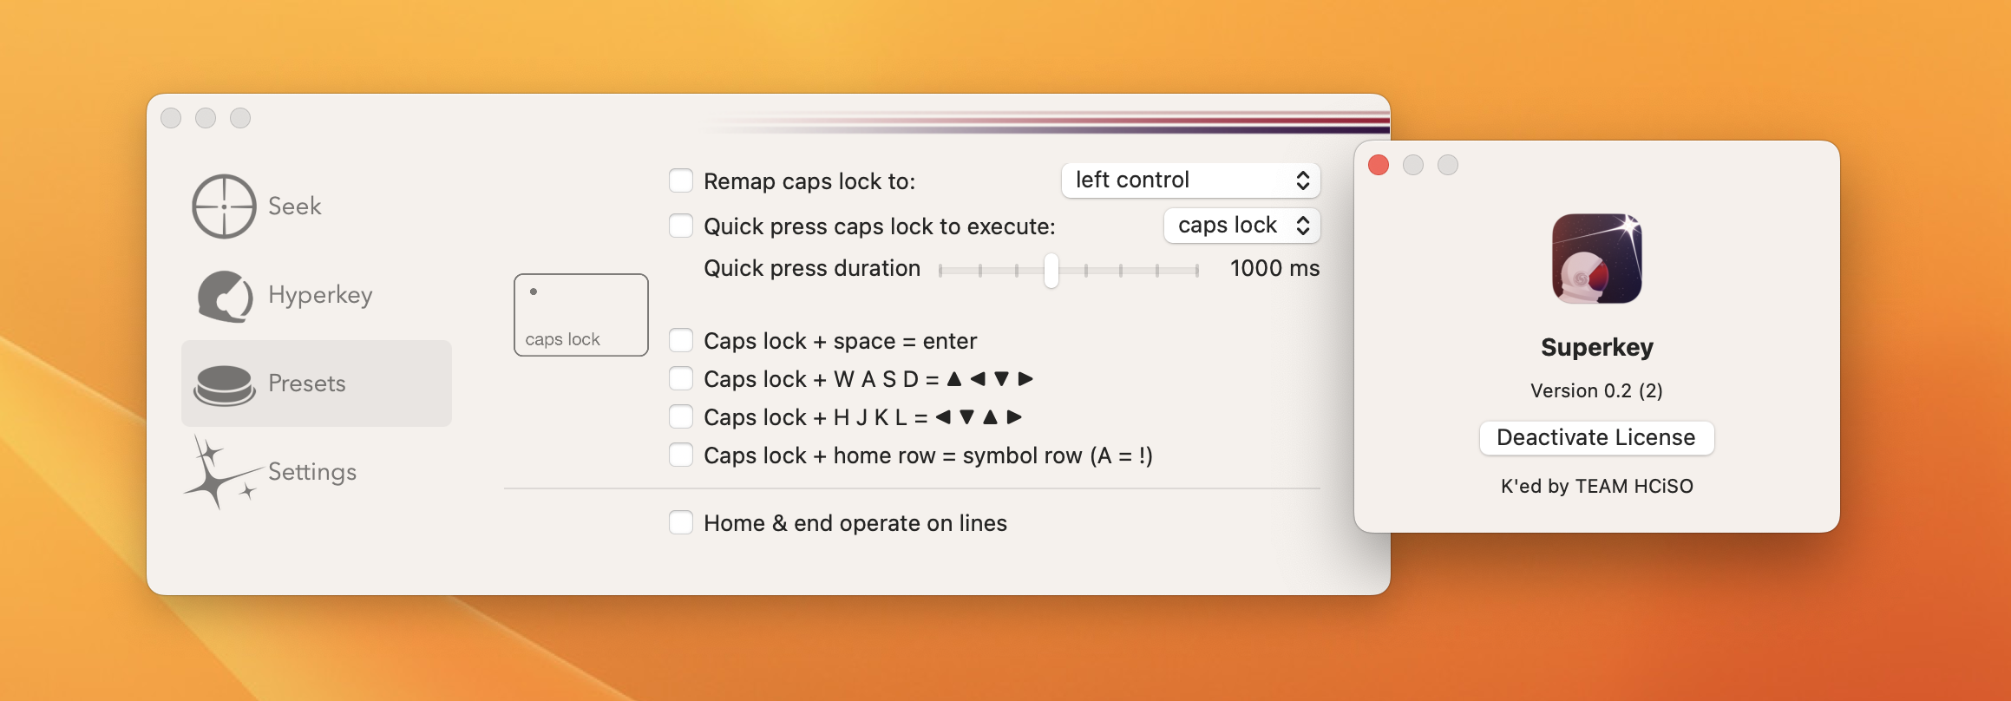Open the left control dropdown
2011x701 pixels.
click(1190, 180)
